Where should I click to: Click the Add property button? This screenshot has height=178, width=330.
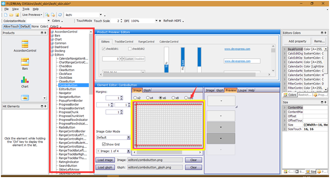pos(298,41)
